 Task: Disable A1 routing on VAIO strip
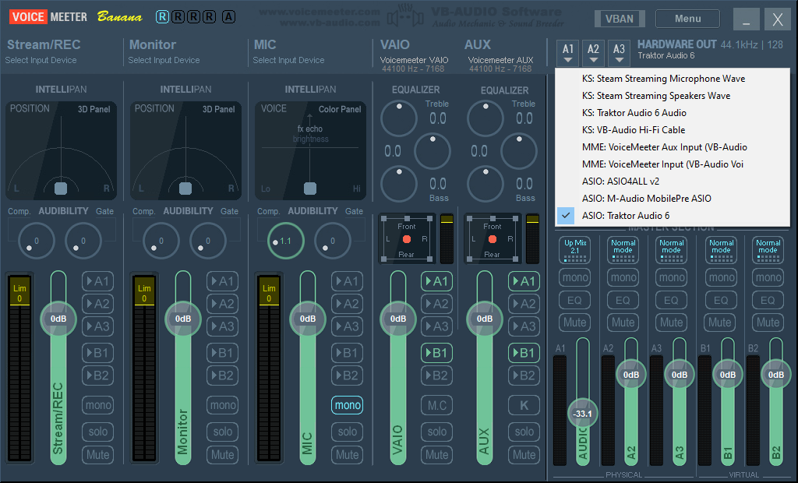pyautogui.click(x=436, y=281)
